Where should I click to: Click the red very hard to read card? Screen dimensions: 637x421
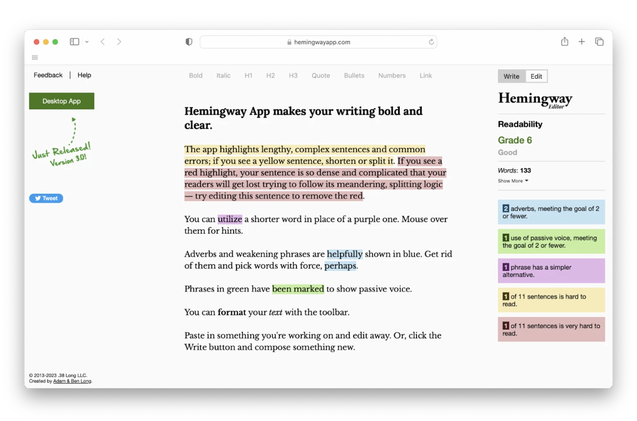click(551, 330)
